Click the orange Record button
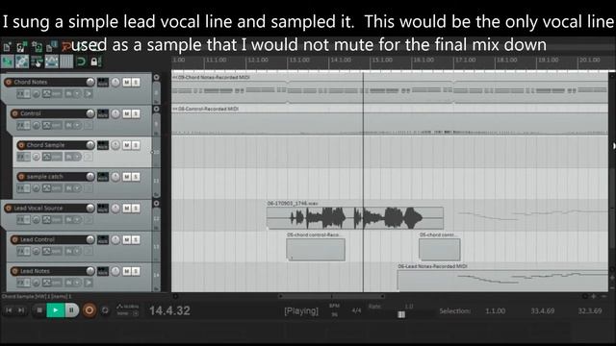Screen dimensions: 616x346 pyautogui.click(x=90, y=310)
